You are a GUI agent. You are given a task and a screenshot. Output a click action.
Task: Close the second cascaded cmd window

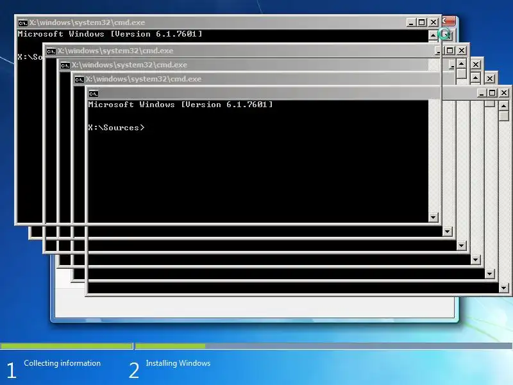click(461, 51)
